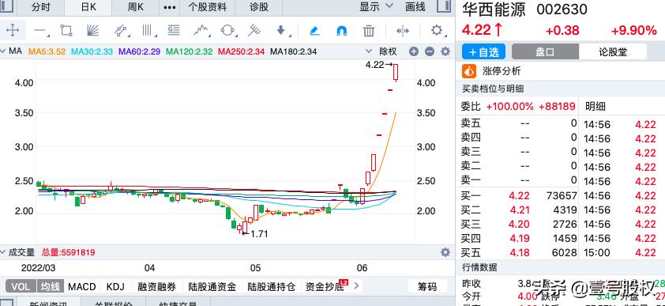665x306 pixels.
Task: Select the down arrow marker tool
Action: [280, 31]
